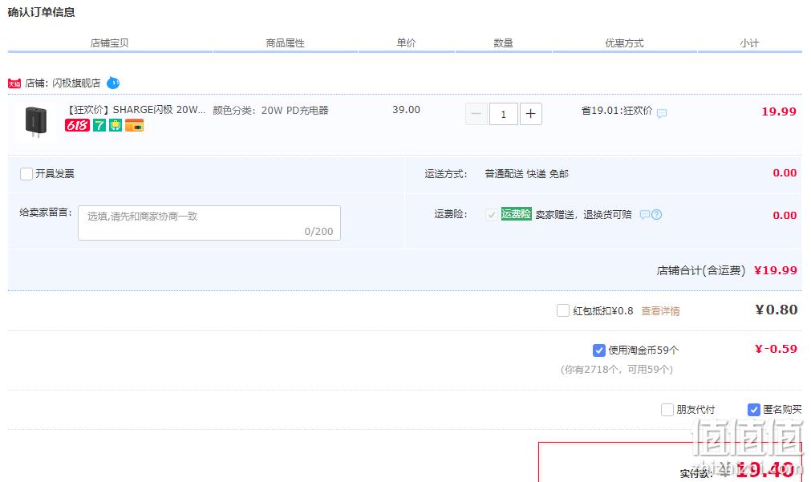Click the ¥0.80 red packet amount
The image size is (811, 482).
tap(777, 310)
